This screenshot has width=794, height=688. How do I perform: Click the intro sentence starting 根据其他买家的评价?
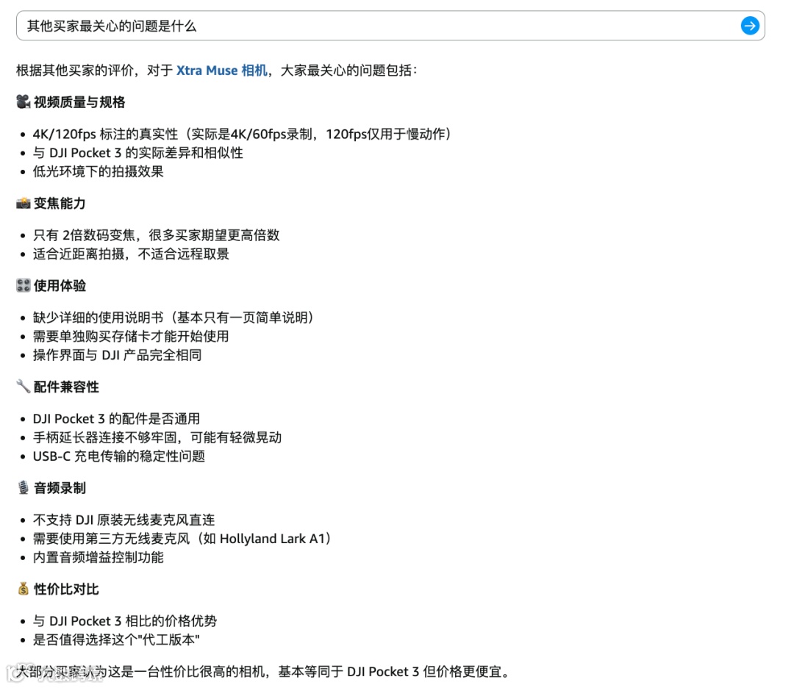217,70
